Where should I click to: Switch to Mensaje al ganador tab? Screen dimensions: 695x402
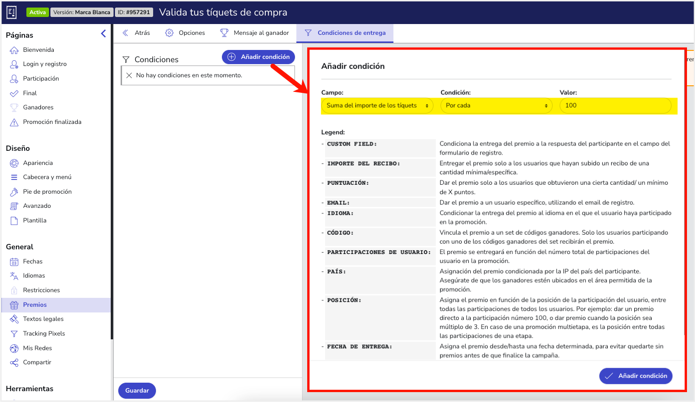pyautogui.click(x=254, y=33)
